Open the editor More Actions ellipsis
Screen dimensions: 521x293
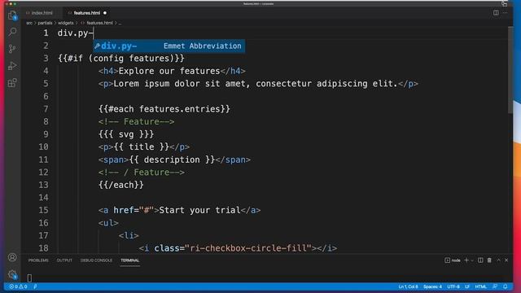tap(505, 13)
